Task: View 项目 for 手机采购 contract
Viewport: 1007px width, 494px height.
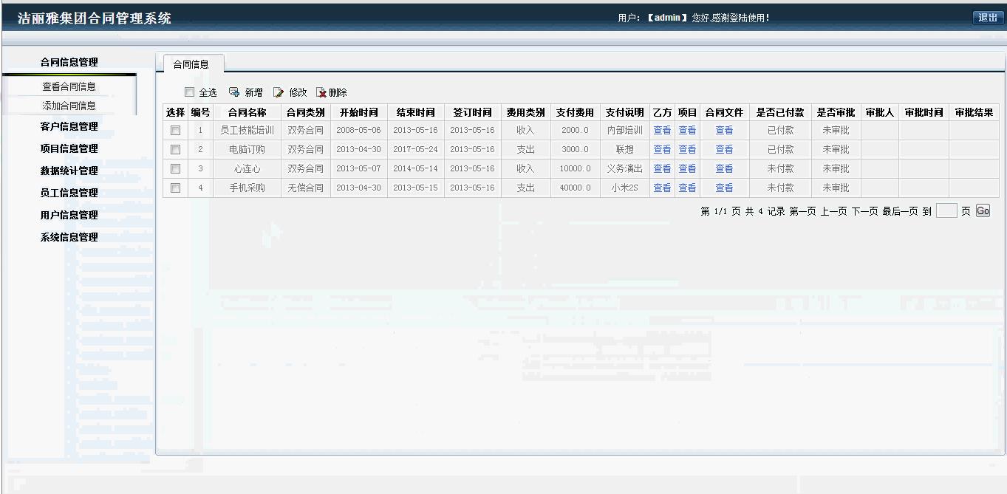Action: point(687,188)
